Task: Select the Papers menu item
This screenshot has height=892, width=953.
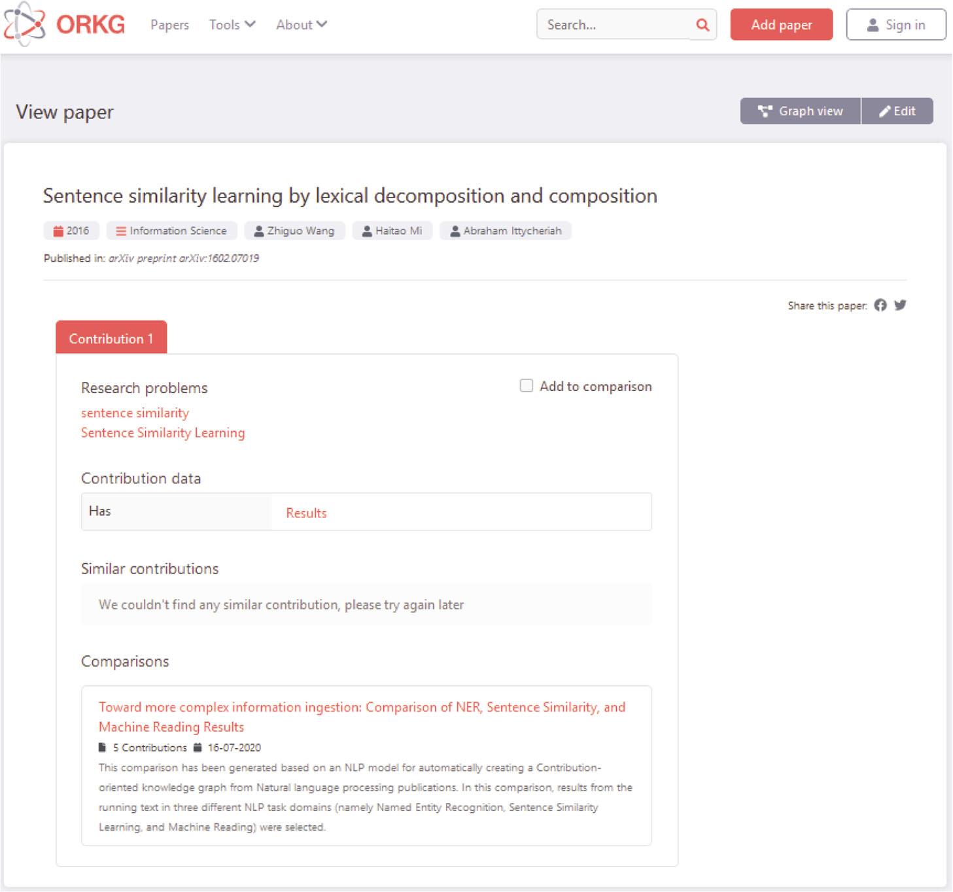Action: point(169,25)
